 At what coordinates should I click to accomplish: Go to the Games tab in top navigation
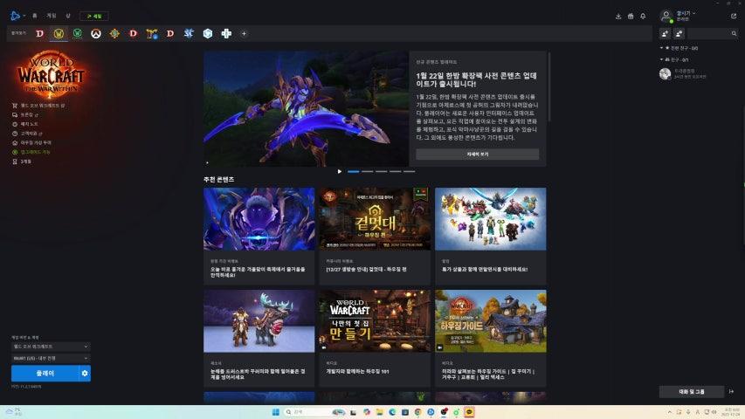pyautogui.click(x=52, y=16)
